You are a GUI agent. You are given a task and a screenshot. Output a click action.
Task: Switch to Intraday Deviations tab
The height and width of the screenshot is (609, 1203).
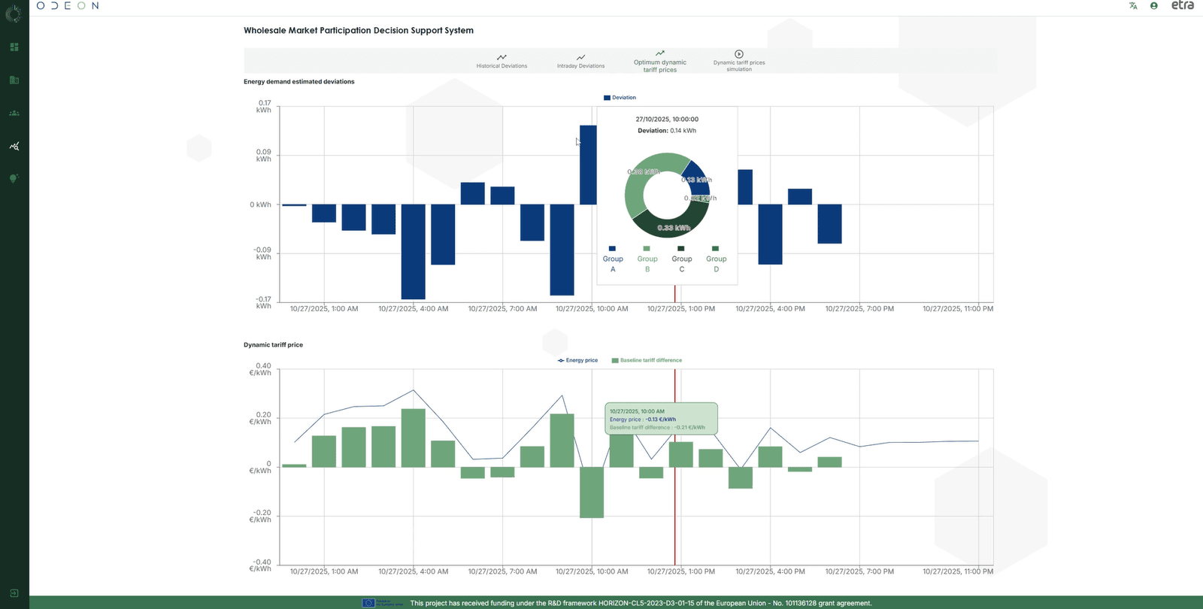tap(580, 61)
